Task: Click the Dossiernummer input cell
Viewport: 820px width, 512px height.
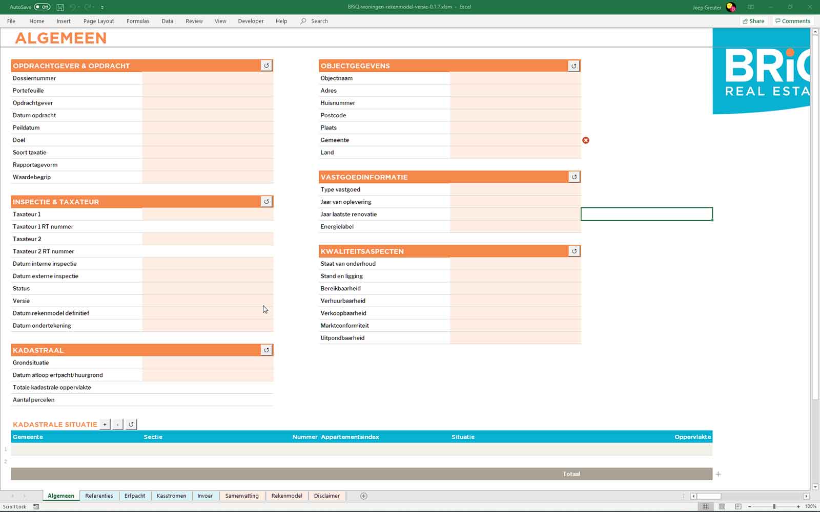Action: [x=208, y=78]
